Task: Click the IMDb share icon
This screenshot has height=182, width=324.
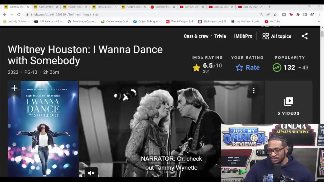Action: [x=305, y=36]
